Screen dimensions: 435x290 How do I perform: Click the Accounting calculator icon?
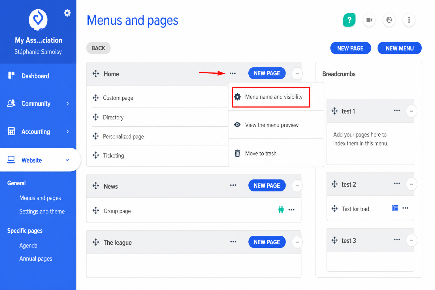tap(11, 131)
